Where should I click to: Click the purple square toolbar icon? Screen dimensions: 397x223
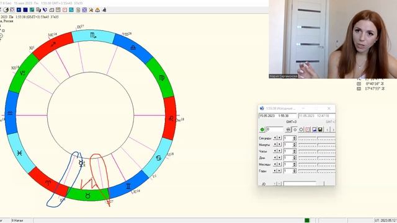click(84, 10)
